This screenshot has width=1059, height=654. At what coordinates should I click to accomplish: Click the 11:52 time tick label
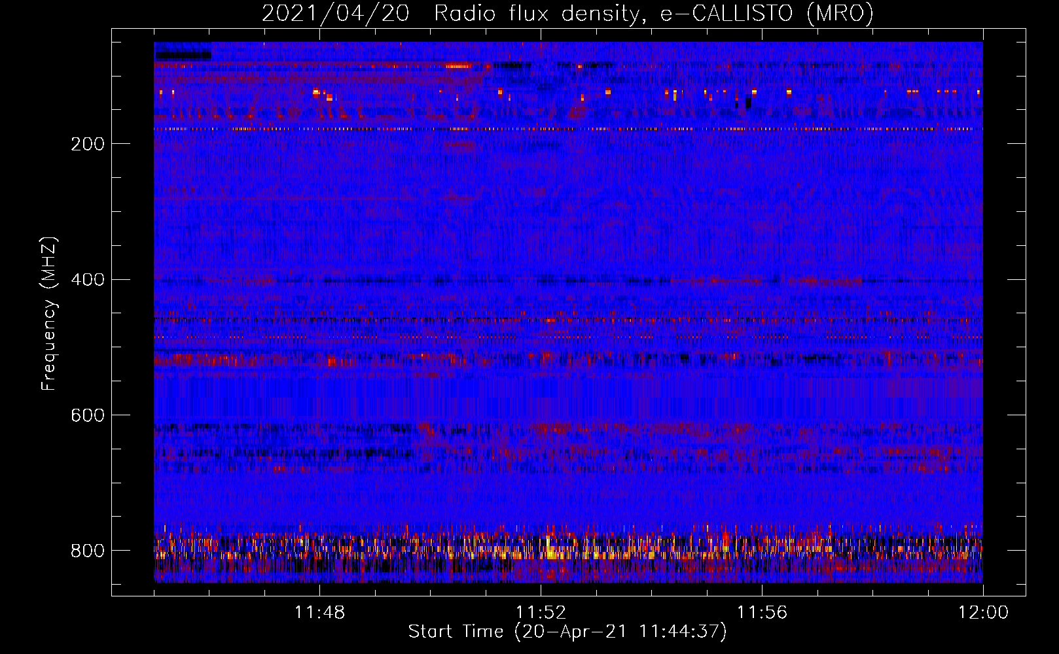pos(541,613)
